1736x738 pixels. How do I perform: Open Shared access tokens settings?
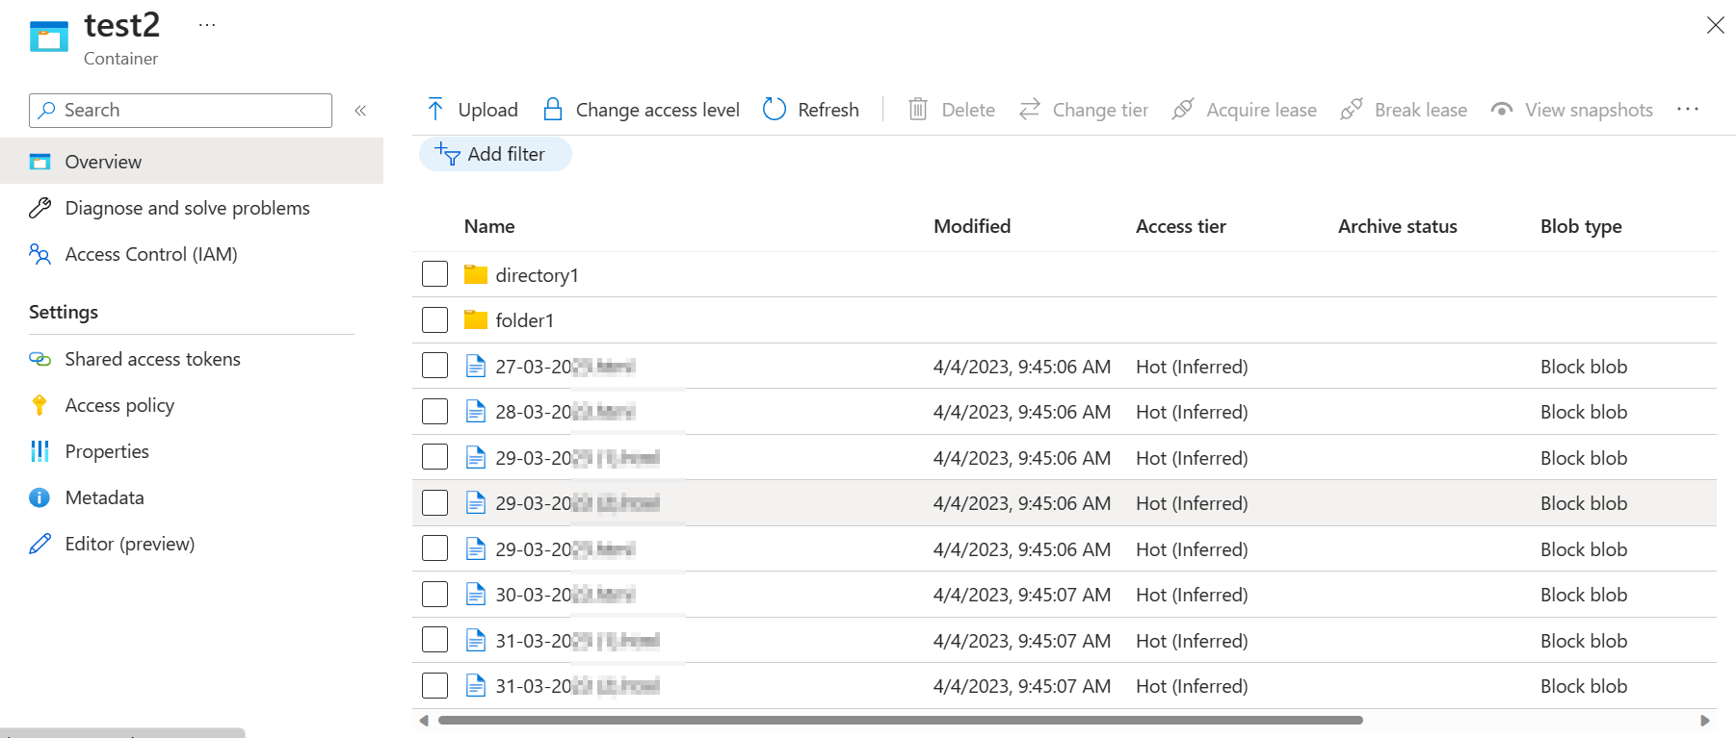click(x=152, y=359)
